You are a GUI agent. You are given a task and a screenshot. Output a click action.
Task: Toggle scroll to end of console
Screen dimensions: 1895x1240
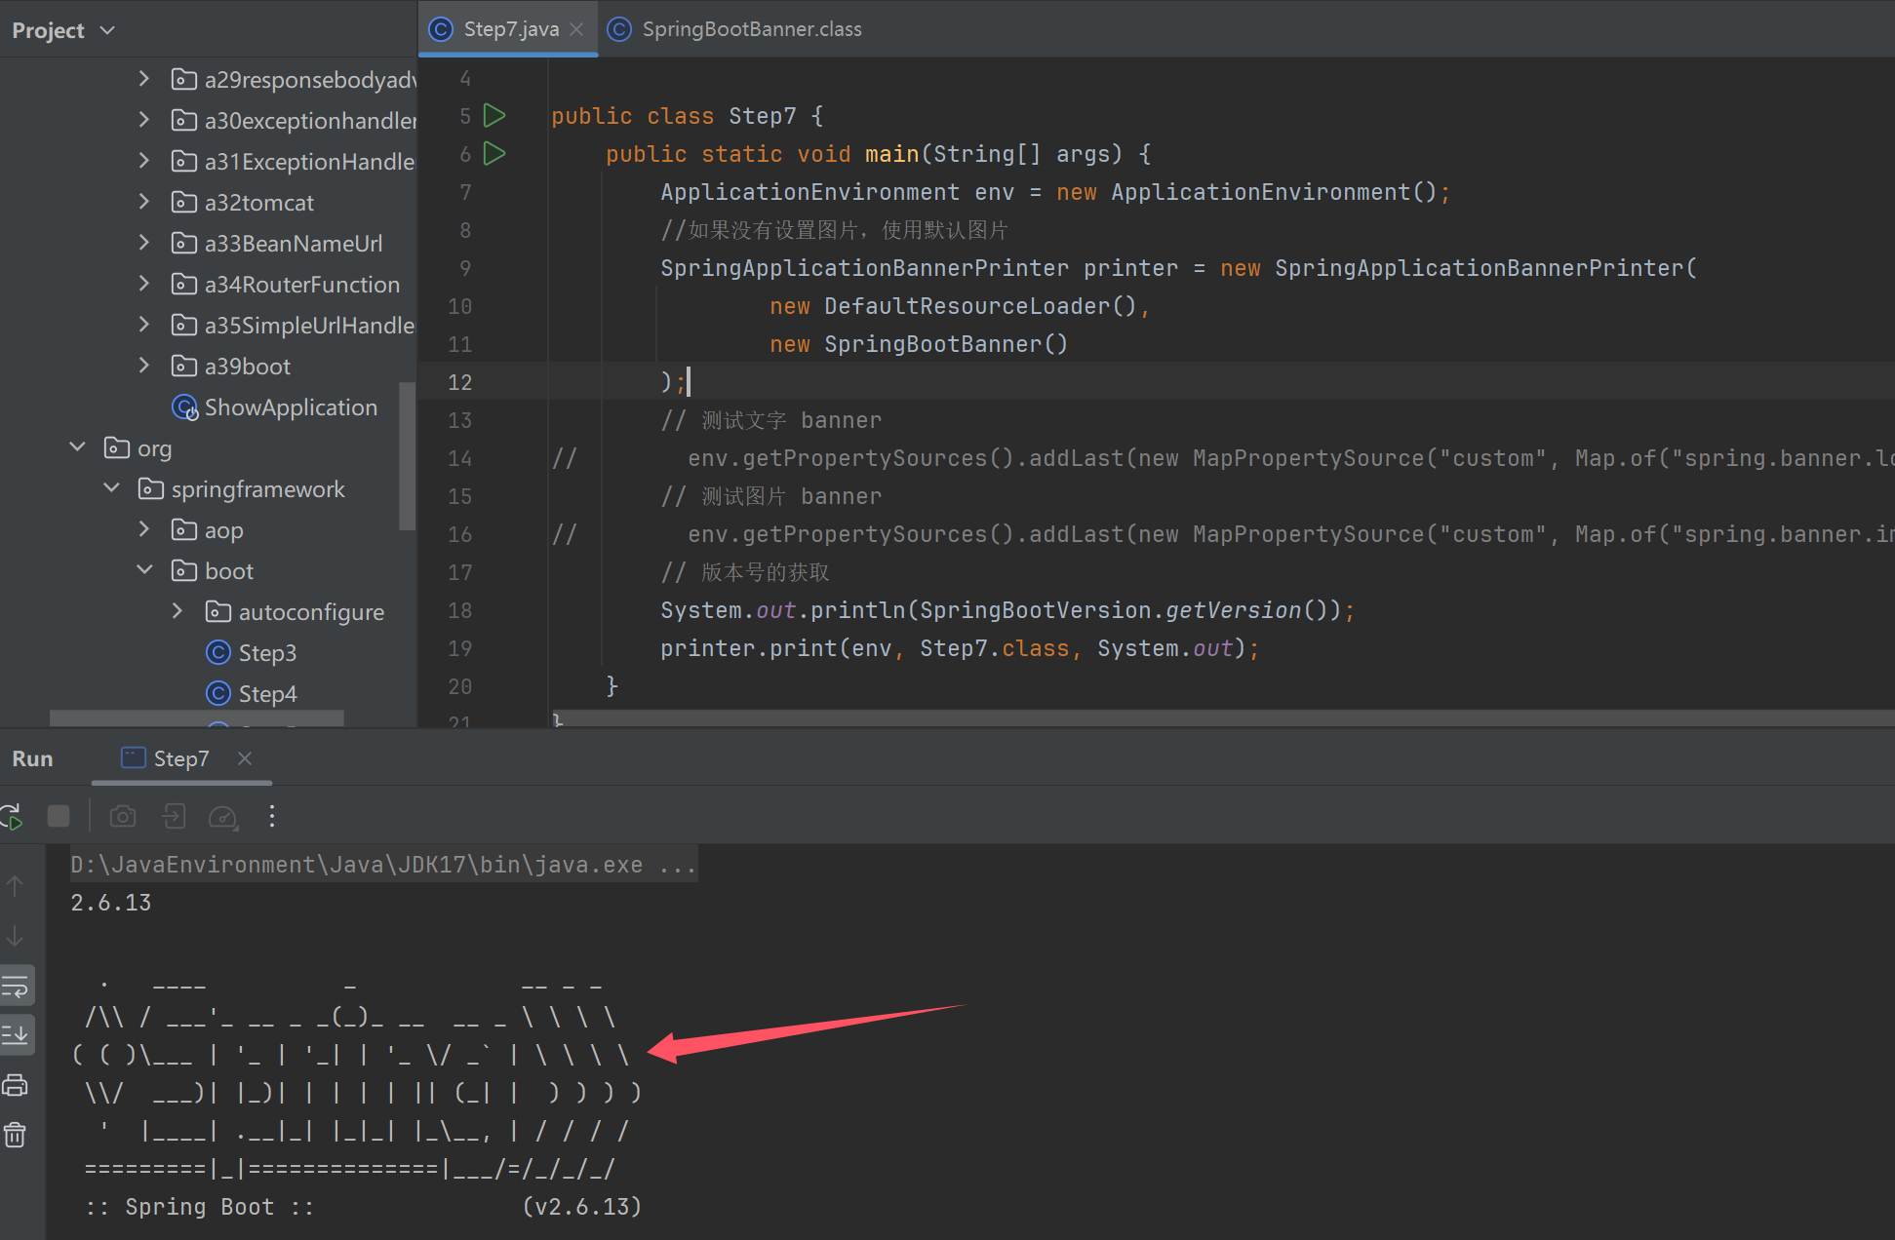coord(16,1034)
